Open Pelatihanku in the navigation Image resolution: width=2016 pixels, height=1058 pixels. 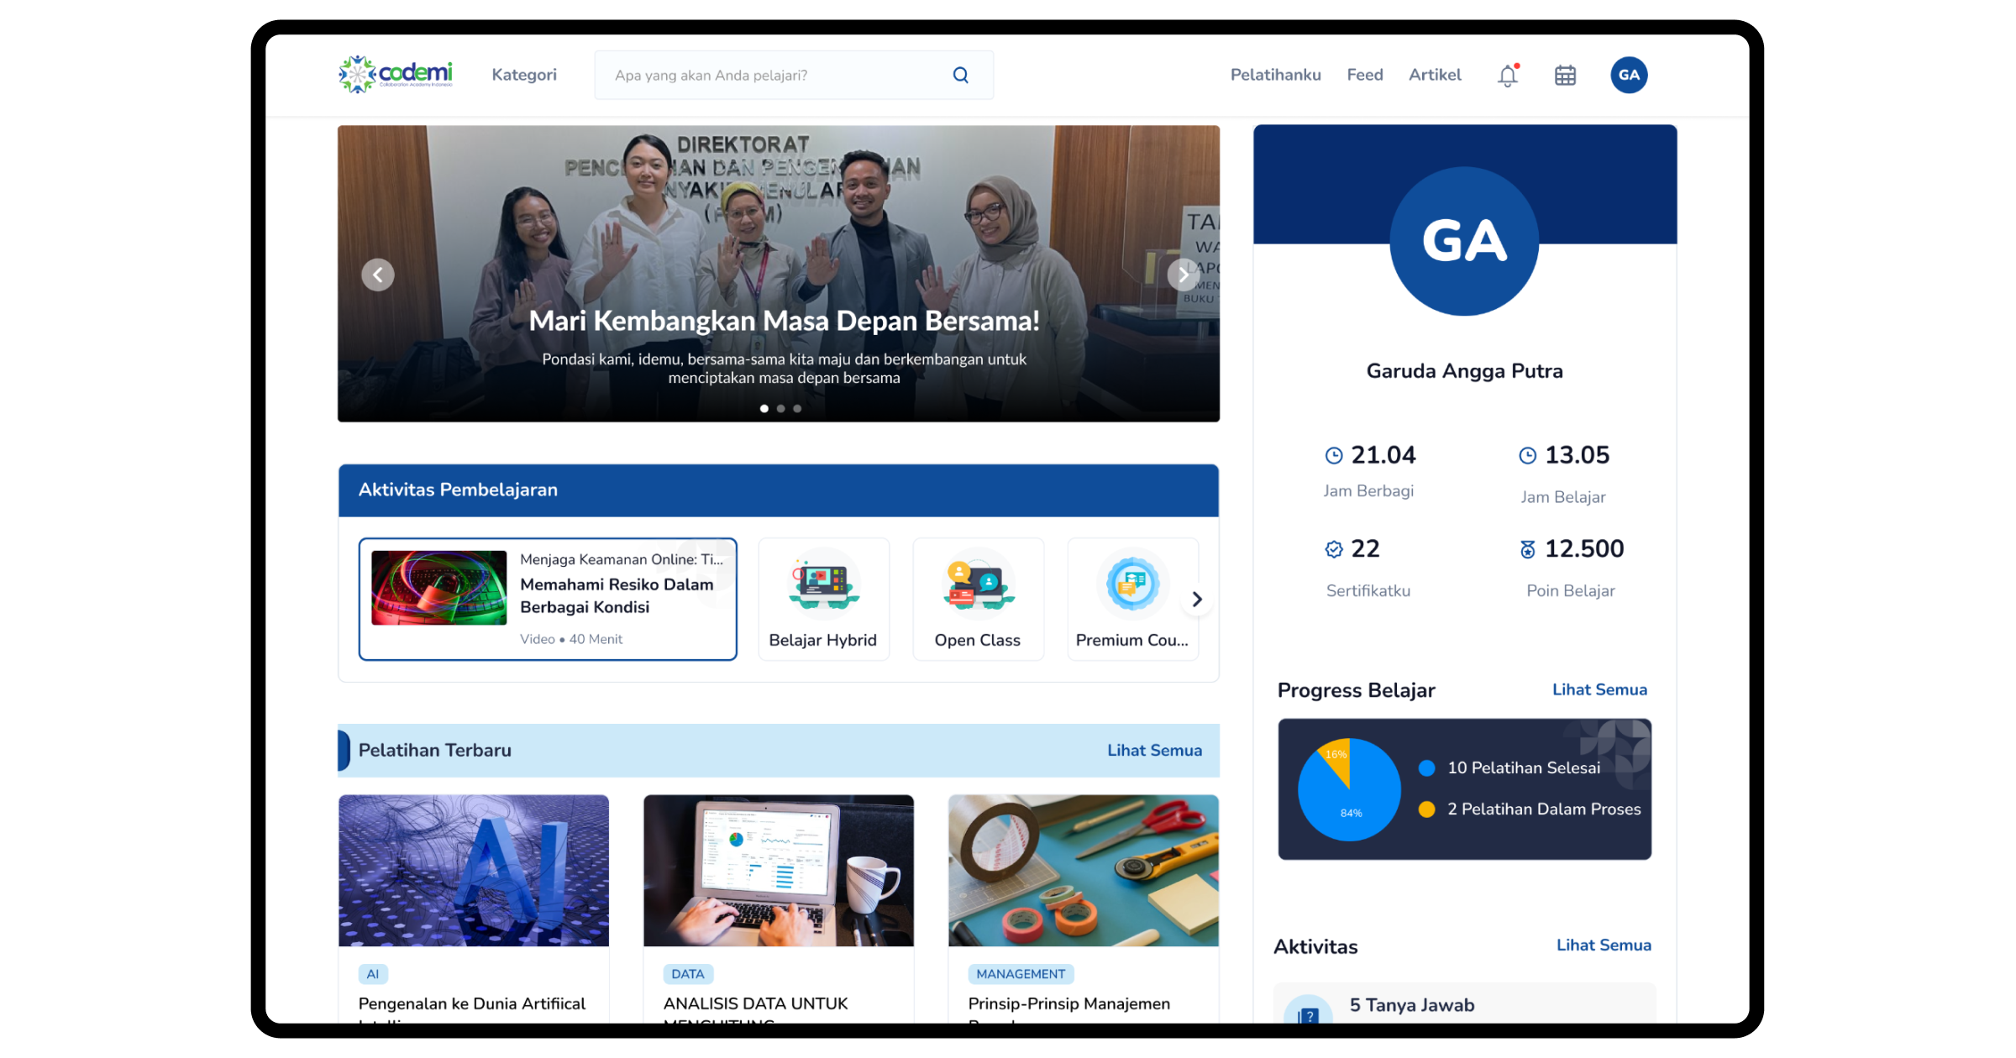(1275, 75)
